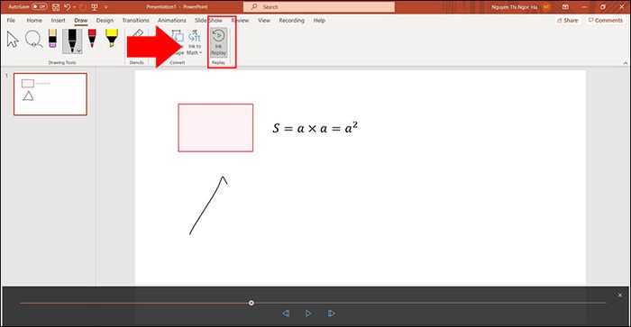Open the Slide Show tab
Image resolution: width=631 pixels, height=327 pixels.
point(208,20)
